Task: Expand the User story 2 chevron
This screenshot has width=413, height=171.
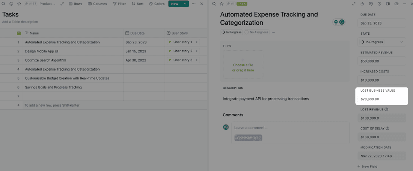Action: 197,51
